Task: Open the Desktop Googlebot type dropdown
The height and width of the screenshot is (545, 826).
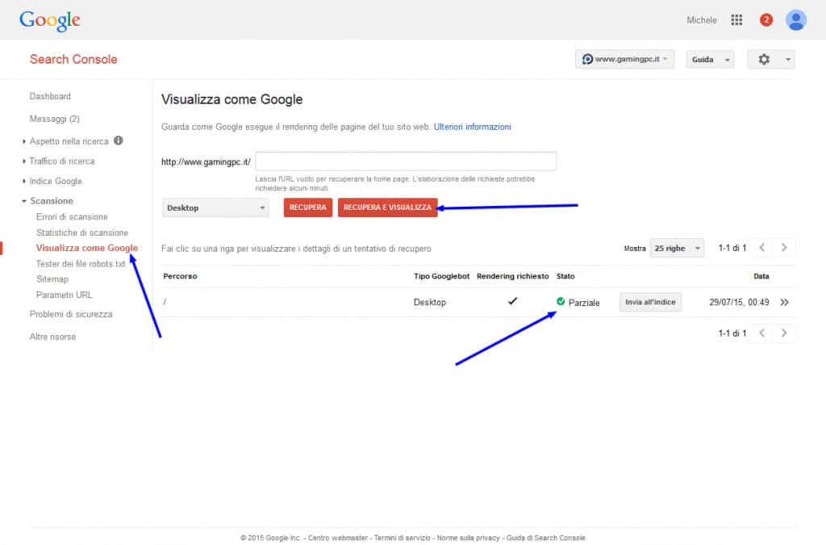Action: coord(215,208)
